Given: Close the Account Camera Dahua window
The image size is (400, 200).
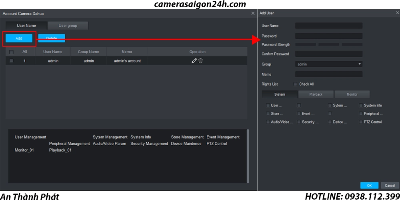Looking at the screenshot, I should pyautogui.click(x=253, y=13).
